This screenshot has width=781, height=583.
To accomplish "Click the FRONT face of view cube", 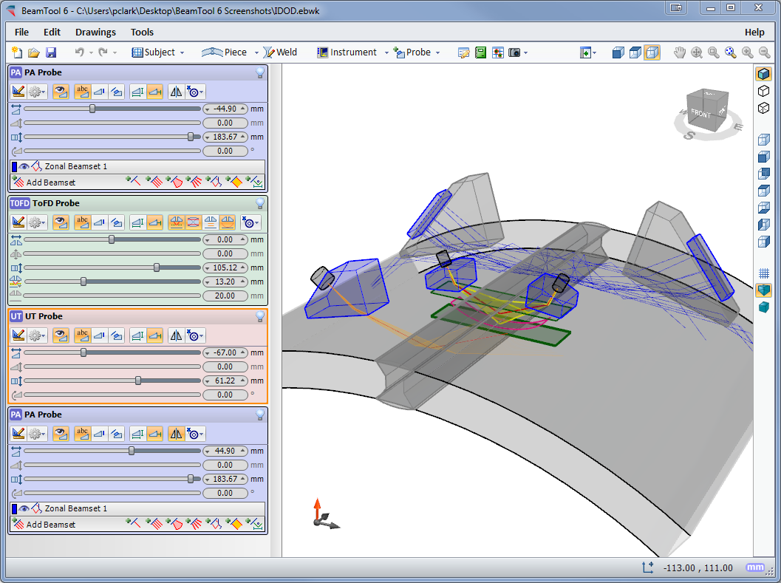I will click(x=700, y=114).
